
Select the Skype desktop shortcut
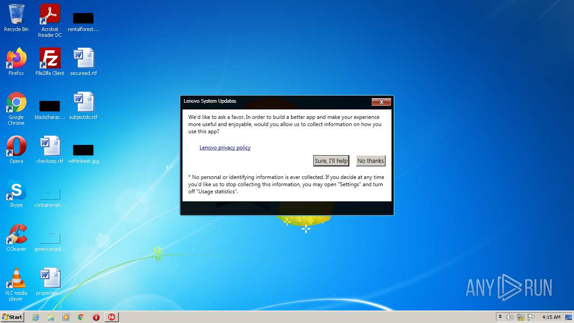pyautogui.click(x=16, y=194)
